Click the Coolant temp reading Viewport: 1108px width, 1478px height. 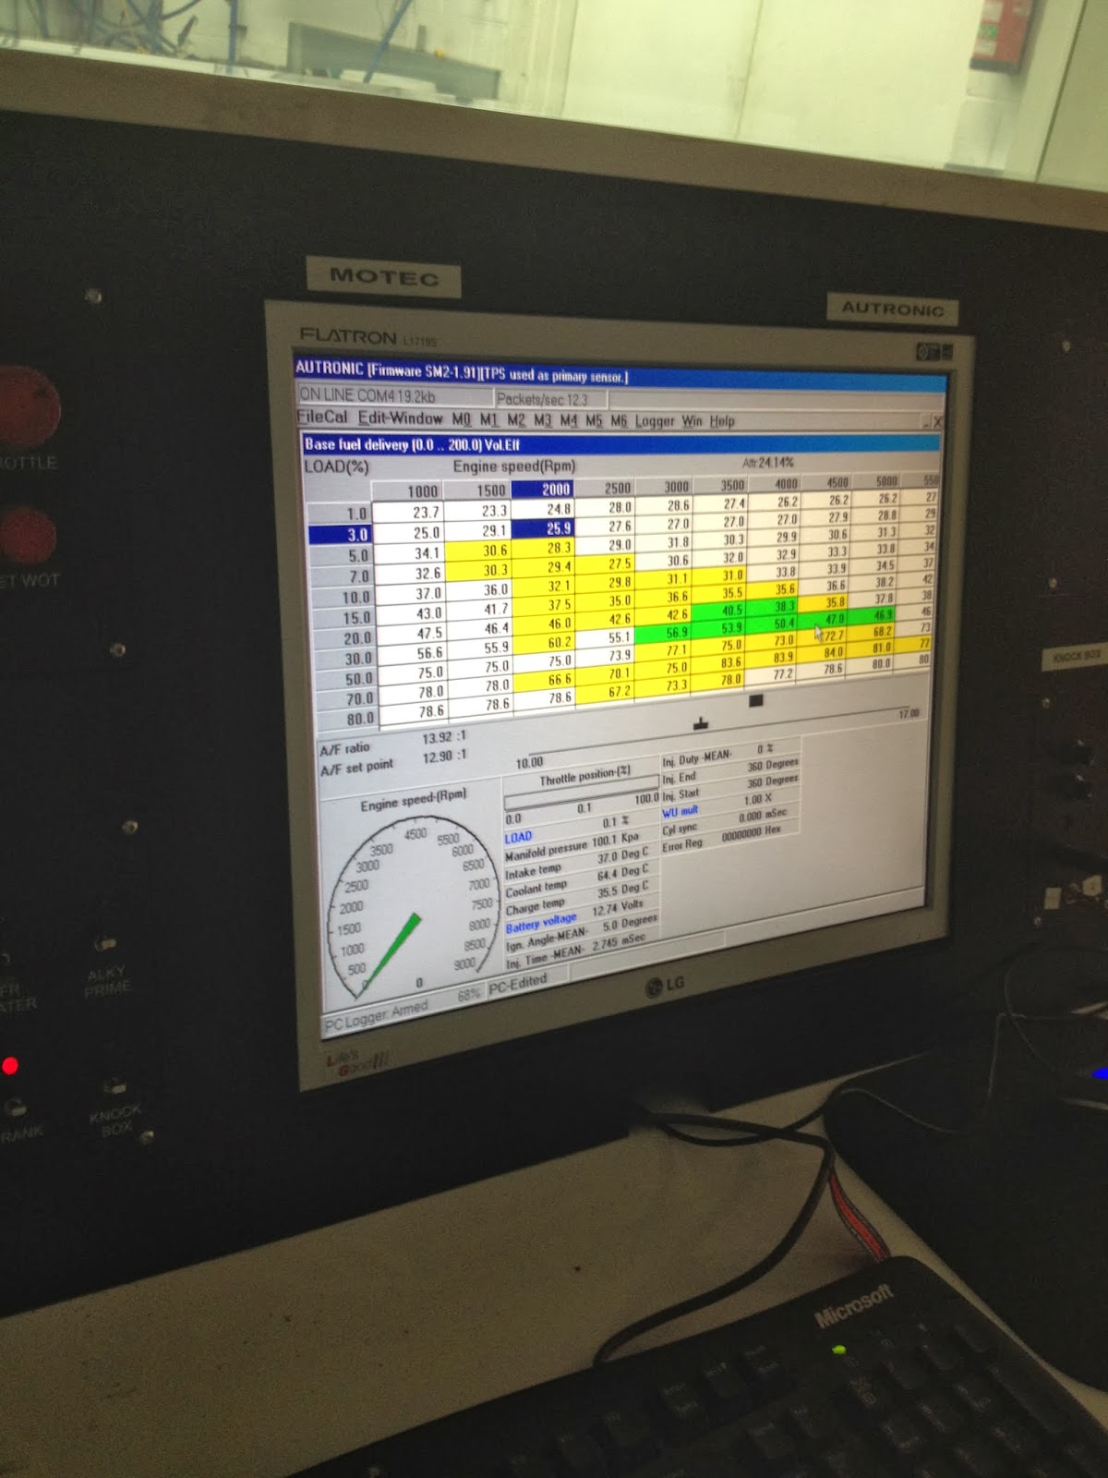[x=576, y=880]
